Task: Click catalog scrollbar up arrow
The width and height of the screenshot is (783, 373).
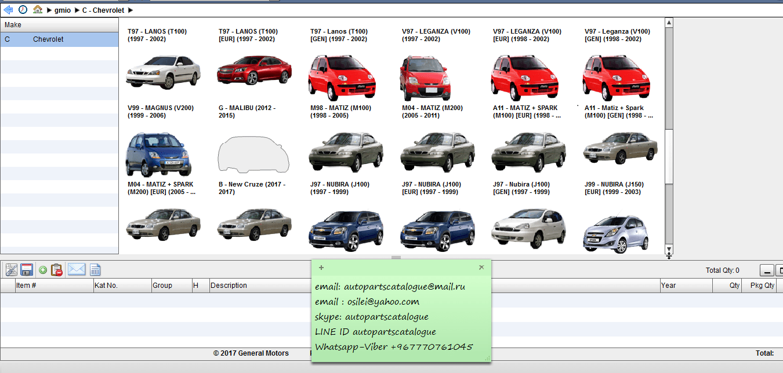Action: (669, 23)
